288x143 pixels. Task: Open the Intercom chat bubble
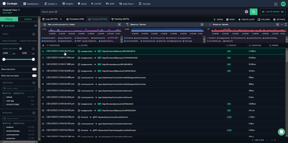point(281,132)
